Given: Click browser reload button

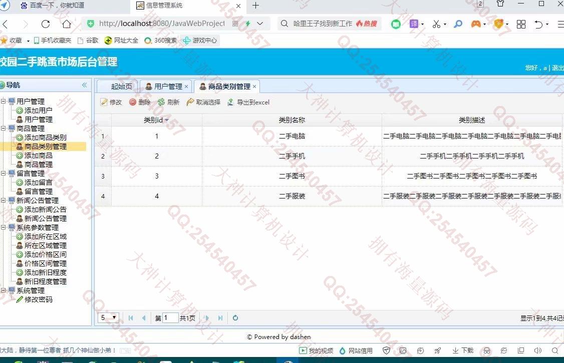Looking at the screenshot, I should (46, 24).
